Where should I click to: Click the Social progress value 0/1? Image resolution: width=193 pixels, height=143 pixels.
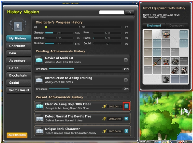(108, 43)
